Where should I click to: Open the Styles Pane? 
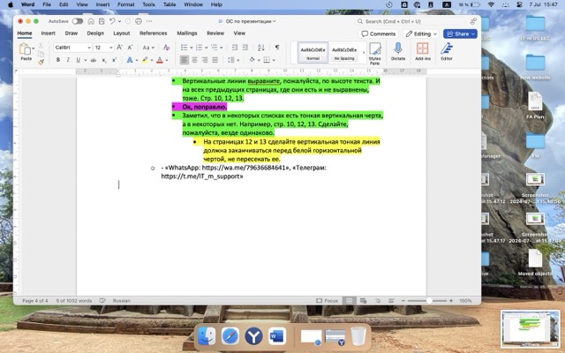pos(374,51)
